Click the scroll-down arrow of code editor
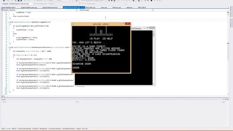 [x=228, y=94]
